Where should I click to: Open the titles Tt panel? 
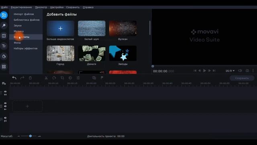(x=4, y=46)
